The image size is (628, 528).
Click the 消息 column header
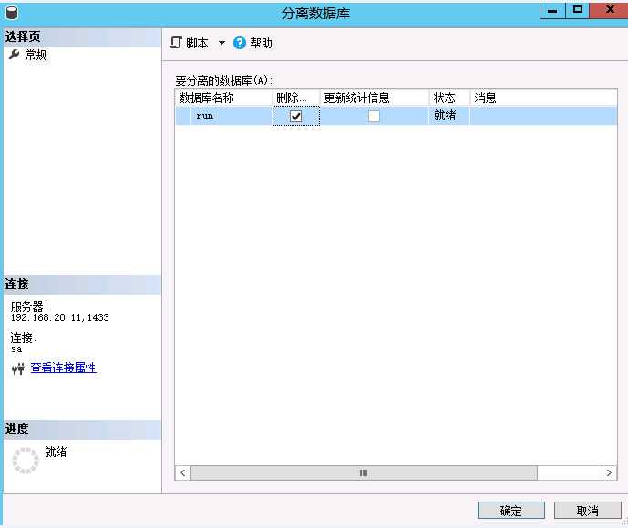coord(543,98)
